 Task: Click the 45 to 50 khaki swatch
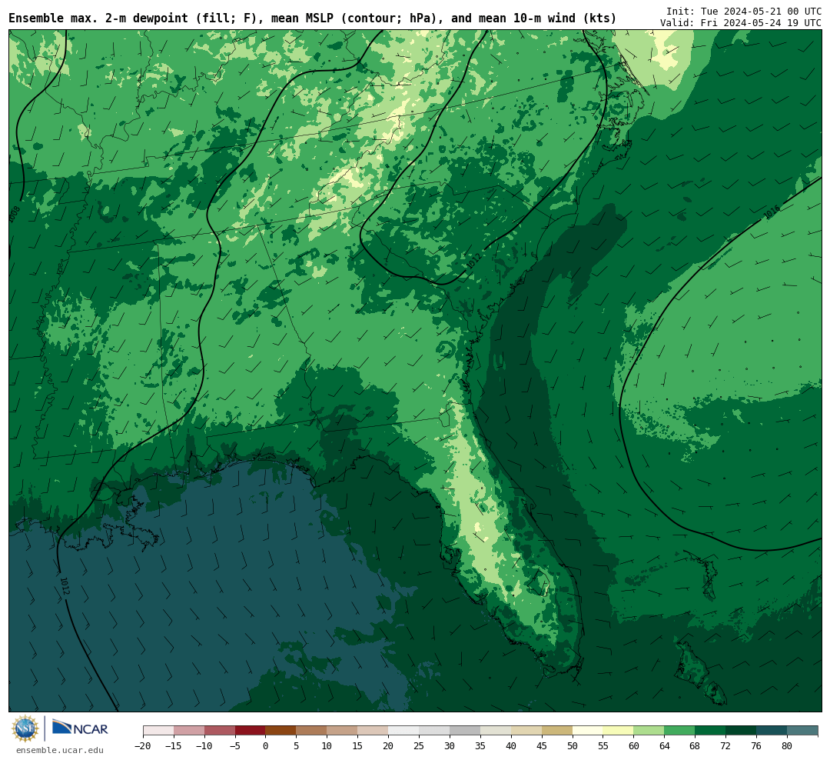557,730
